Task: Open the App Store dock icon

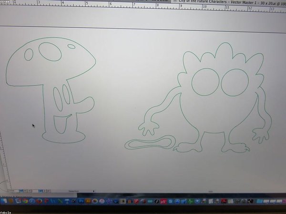Action: tap(178, 202)
